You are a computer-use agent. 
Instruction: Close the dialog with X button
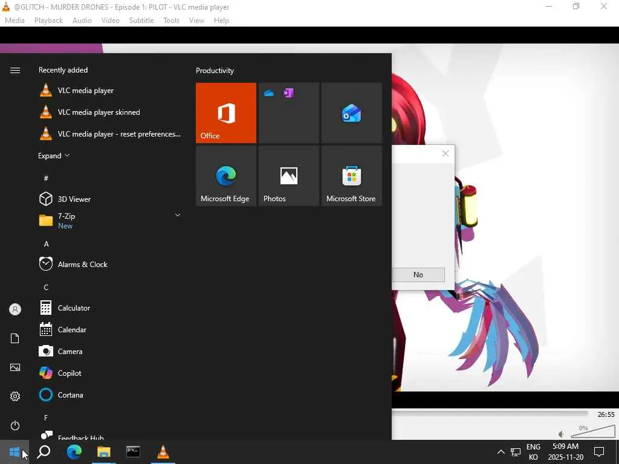446,153
